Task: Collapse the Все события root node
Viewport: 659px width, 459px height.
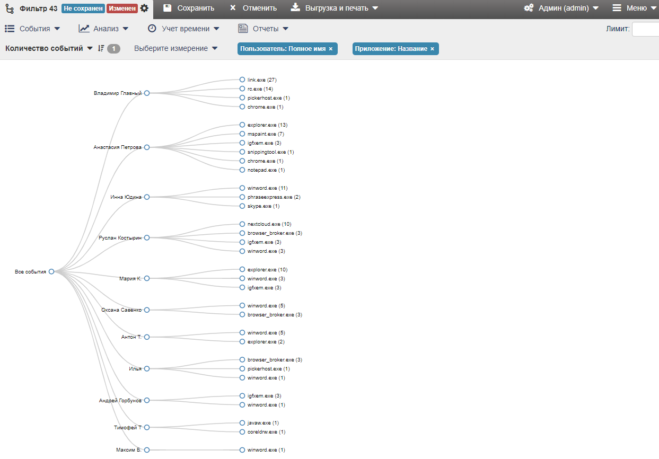Action: pyautogui.click(x=51, y=271)
